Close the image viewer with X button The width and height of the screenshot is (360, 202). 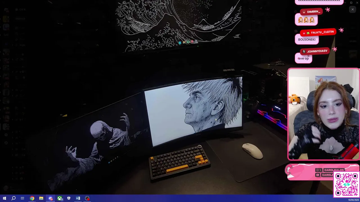click(x=352, y=10)
